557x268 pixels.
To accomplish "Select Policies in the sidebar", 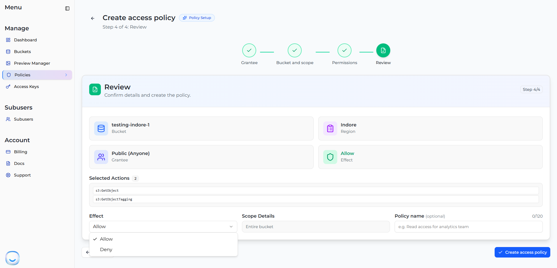I will click(x=37, y=75).
